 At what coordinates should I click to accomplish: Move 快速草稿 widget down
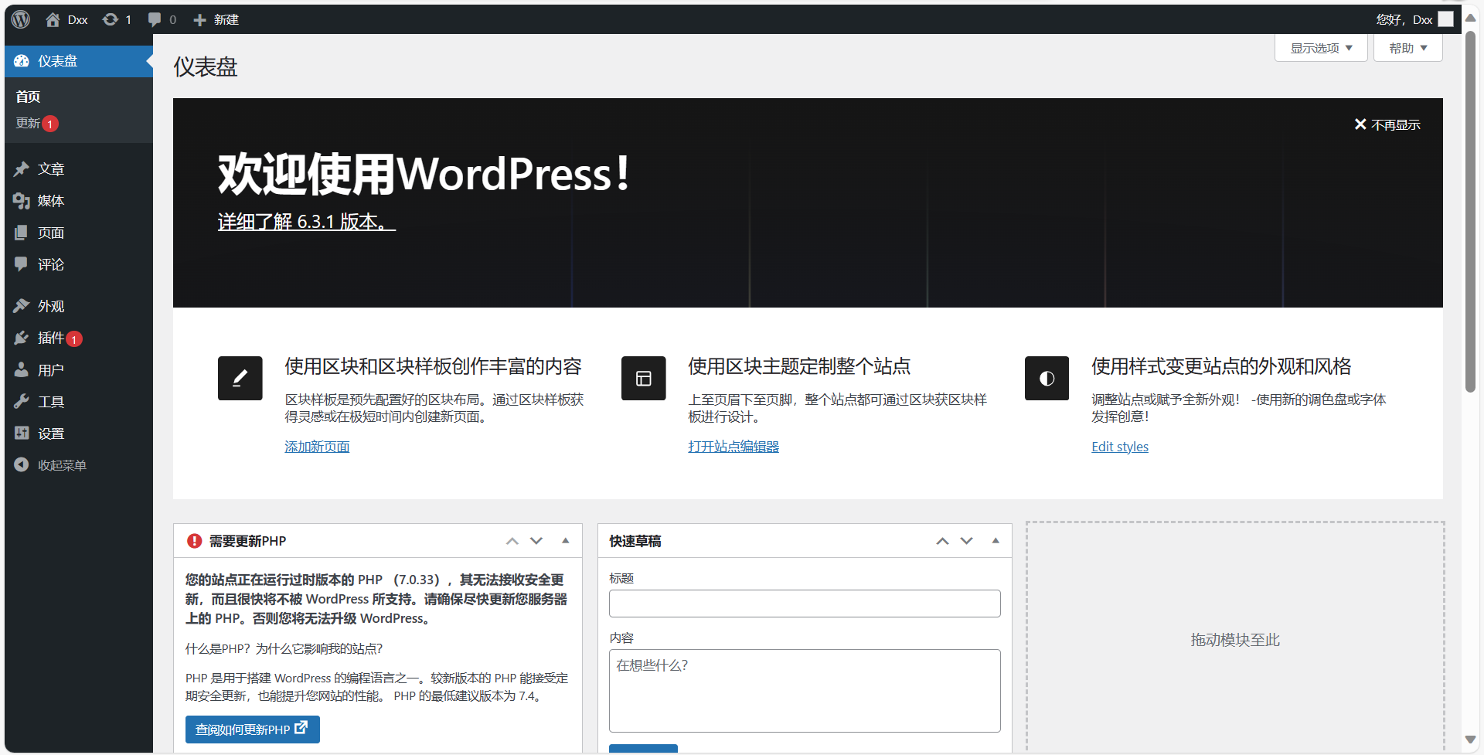[x=967, y=541]
